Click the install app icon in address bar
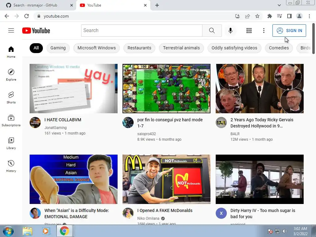Image resolution: width=316 pixels, height=237 pixels. pyautogui.click(x=238, y=16)
